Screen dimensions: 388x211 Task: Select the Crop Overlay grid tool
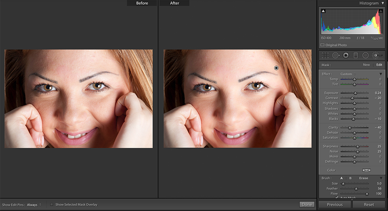point(325,55)
